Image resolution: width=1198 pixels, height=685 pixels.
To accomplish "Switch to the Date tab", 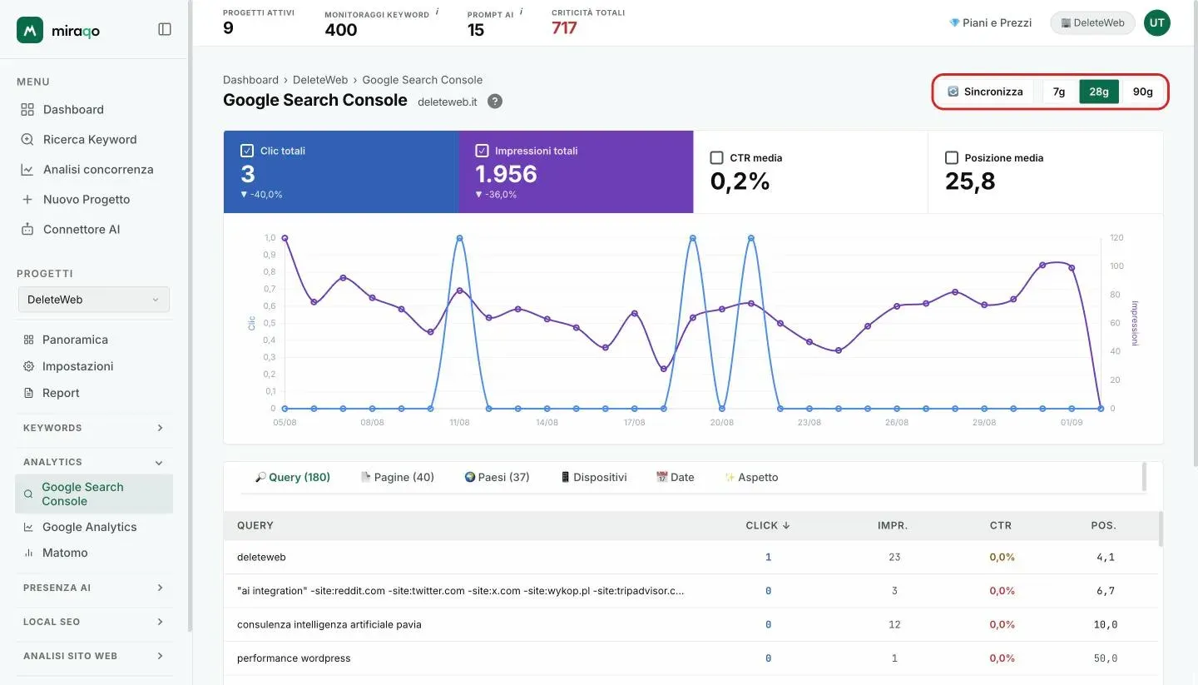I will click(675, 477).
